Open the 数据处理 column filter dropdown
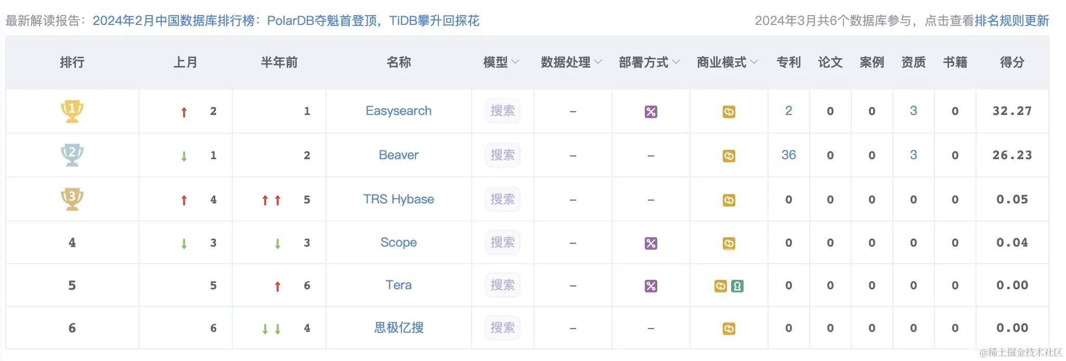The height and width of the screenshot is (361, 1066). pyautogui.click(x=598, y=62)
